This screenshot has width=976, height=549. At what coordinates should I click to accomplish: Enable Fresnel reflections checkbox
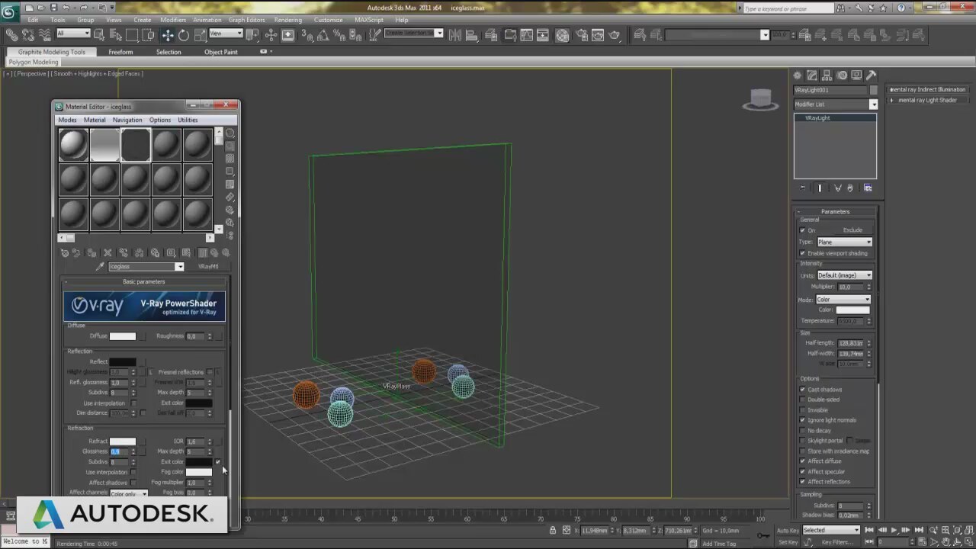[x=210, y=372]
